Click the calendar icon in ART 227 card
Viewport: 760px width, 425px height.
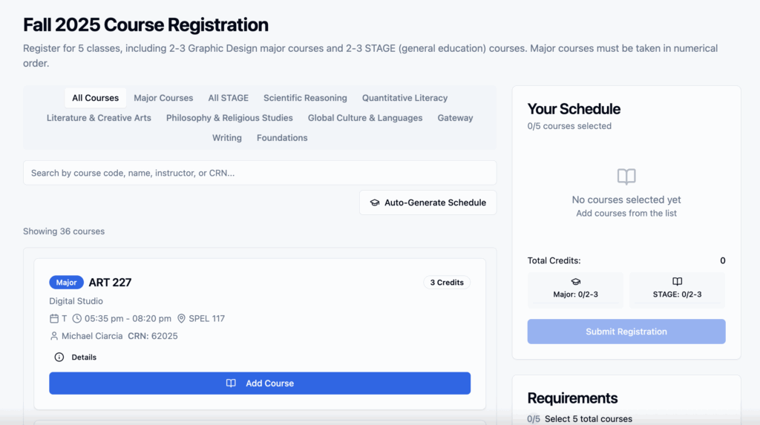point(53,318)
